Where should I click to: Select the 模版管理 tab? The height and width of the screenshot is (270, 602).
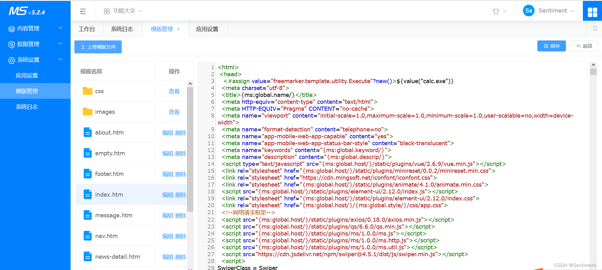162,29
